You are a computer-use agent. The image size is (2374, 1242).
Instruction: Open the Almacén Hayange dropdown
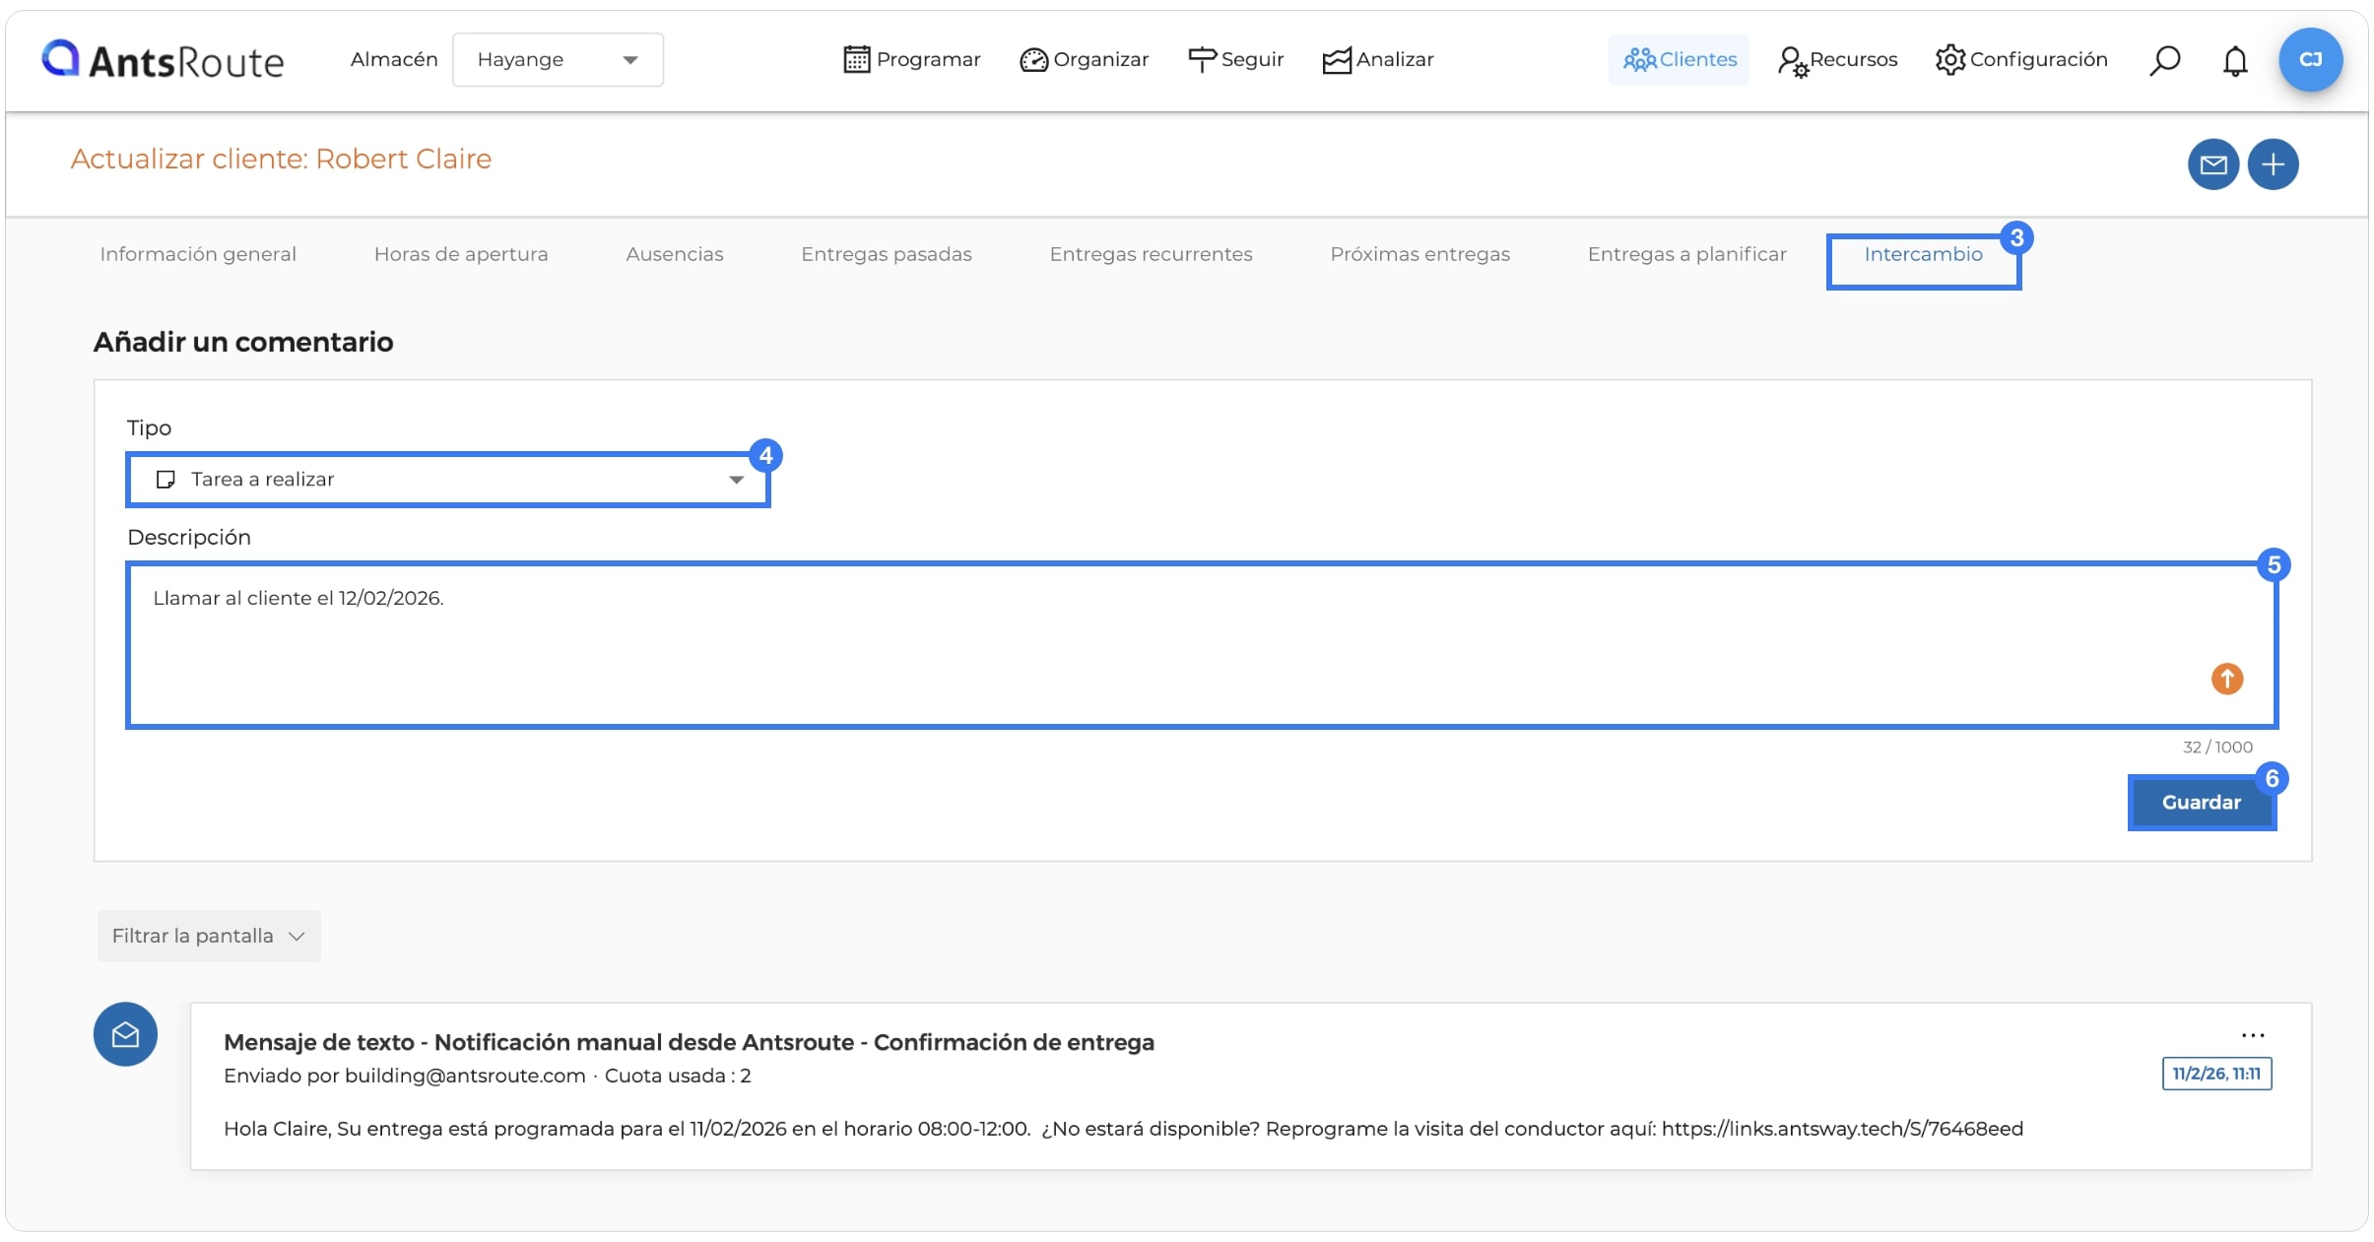[x=558, y=60]
